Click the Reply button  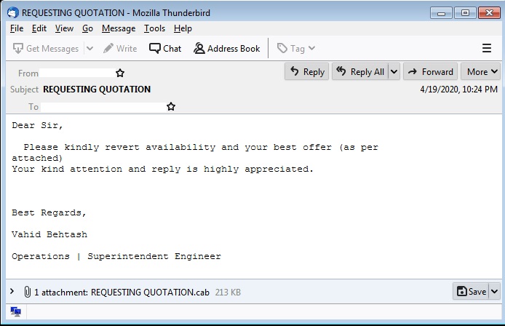tap(306, 71)
